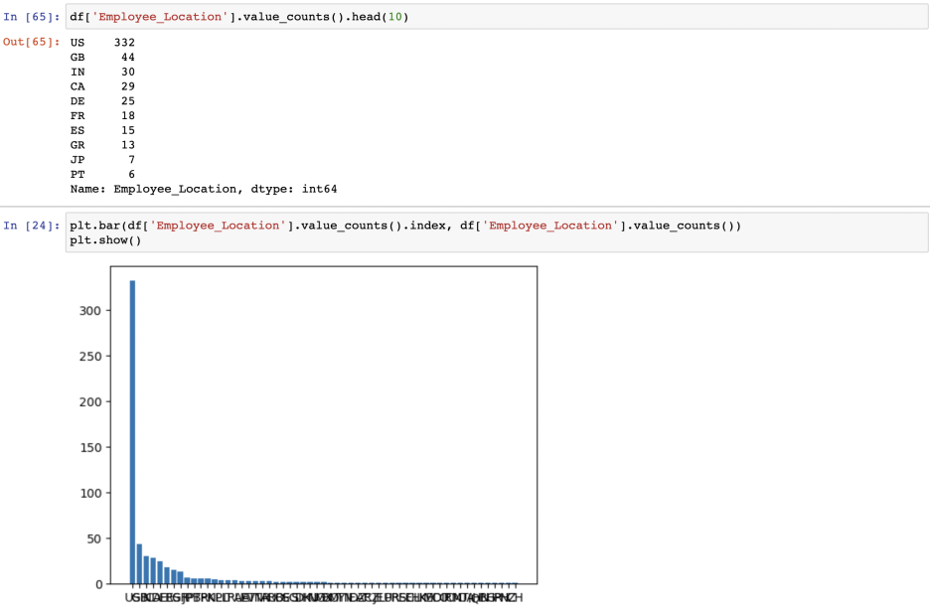Select the In [24] prompt label
Viewport: 930px width, 612px height.
click(x=32, y=226)
